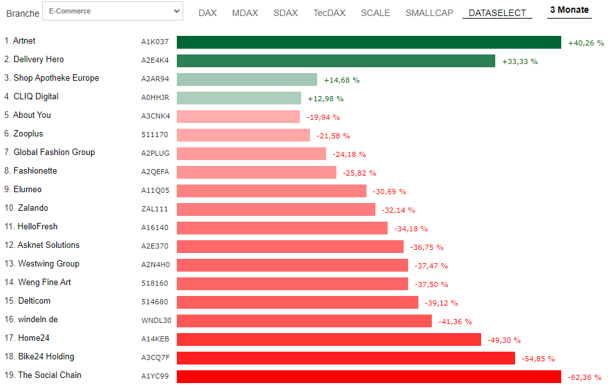608x385 pixels.
Task: Select the DAX index tab
Action: [208, 13]
